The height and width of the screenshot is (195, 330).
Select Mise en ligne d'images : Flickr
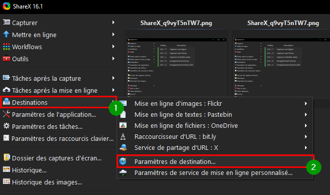point(214,104)
